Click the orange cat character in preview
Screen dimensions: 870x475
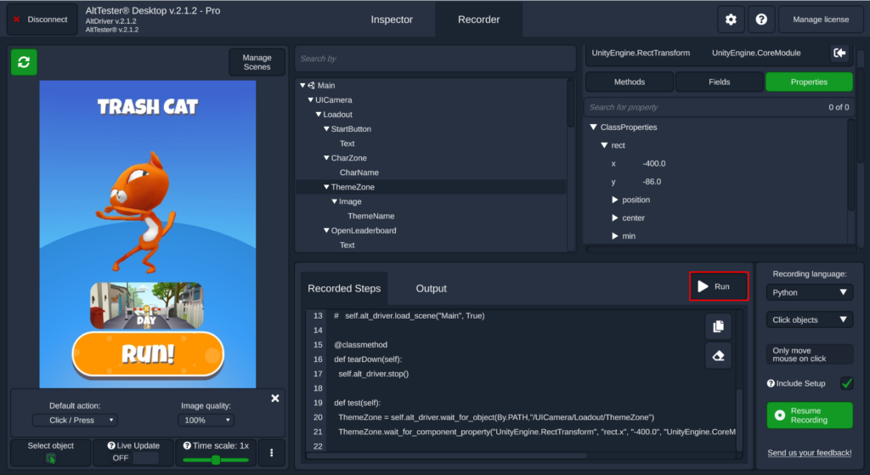[x=136, y=213]
